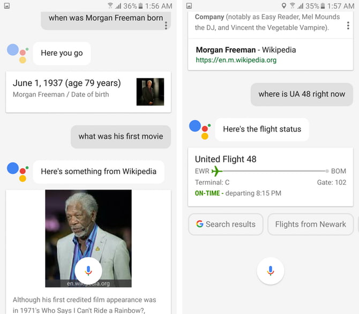Tap the 'Here you go' response bubble

(x=62, y=53)
